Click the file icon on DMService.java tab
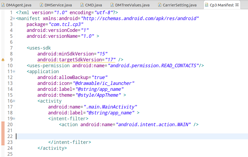The width and height of the screenshot is (248, 157). click(41, 5)
